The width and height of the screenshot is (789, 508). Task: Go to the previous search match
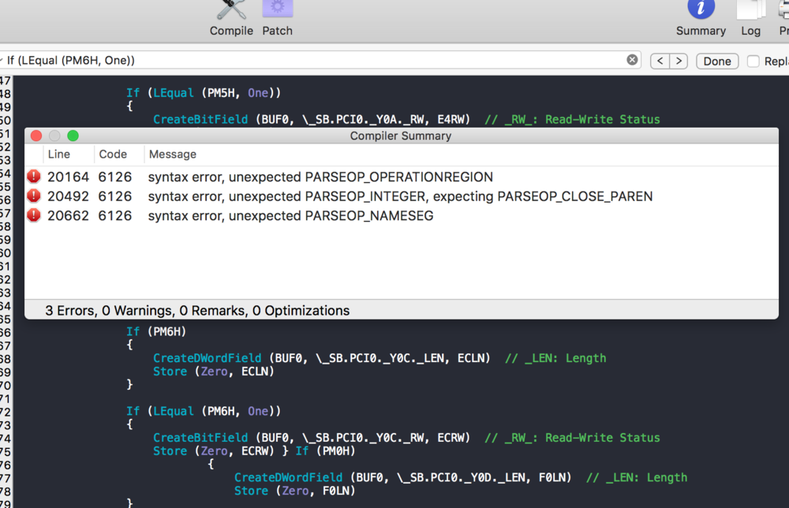click(x=660, y=61)
